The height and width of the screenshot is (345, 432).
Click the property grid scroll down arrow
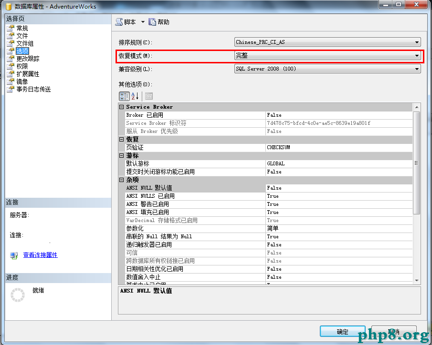point(417,280)
